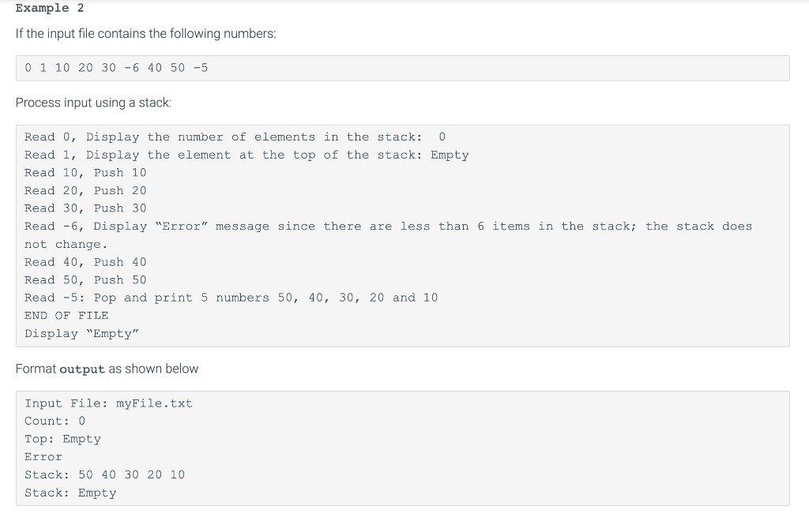Click the "Read 50, Push 50" line

[x=85, y=279]
